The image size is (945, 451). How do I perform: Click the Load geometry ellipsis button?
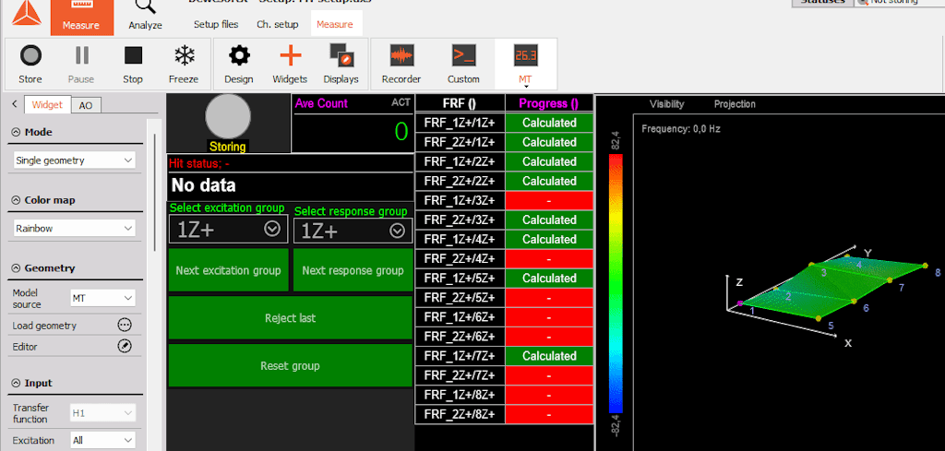[x=125, y=326]
